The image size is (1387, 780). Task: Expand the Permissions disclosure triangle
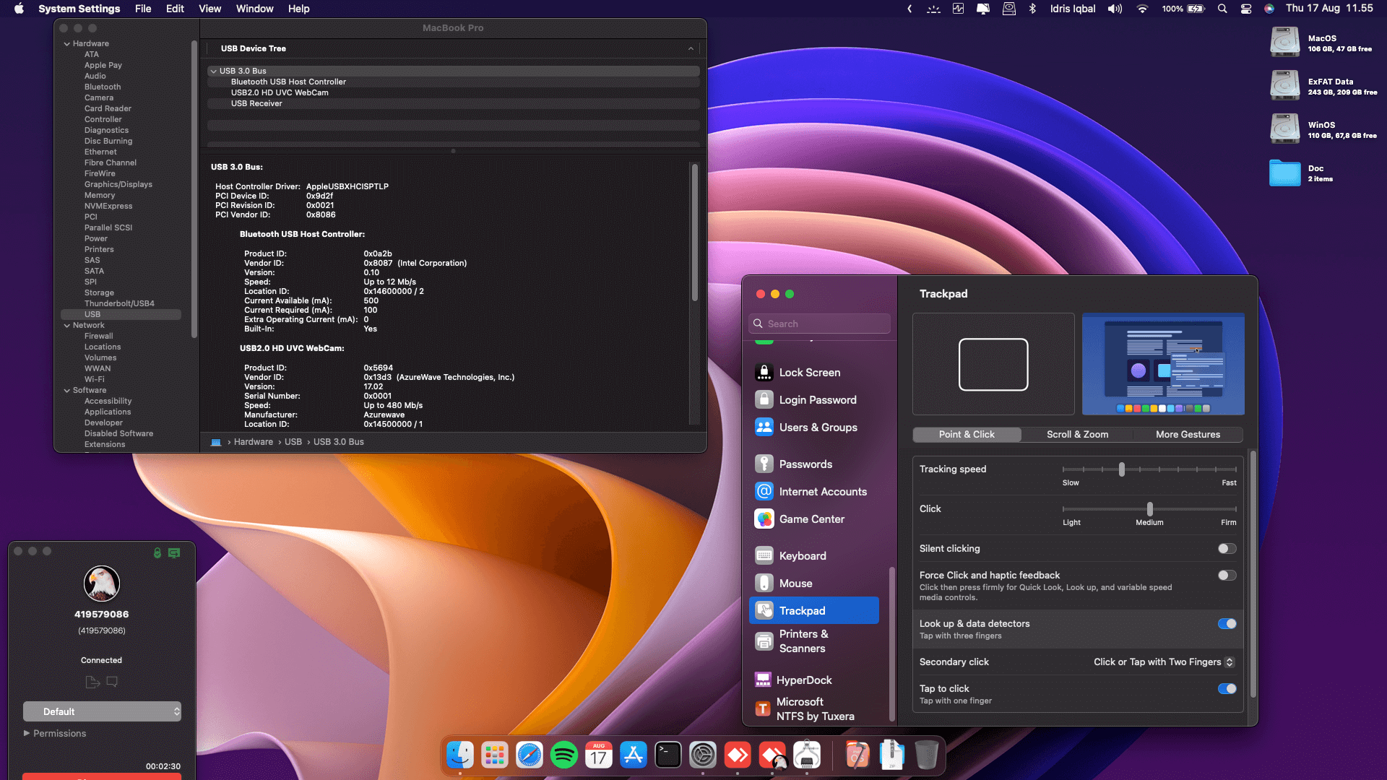(x=27, y=733)
